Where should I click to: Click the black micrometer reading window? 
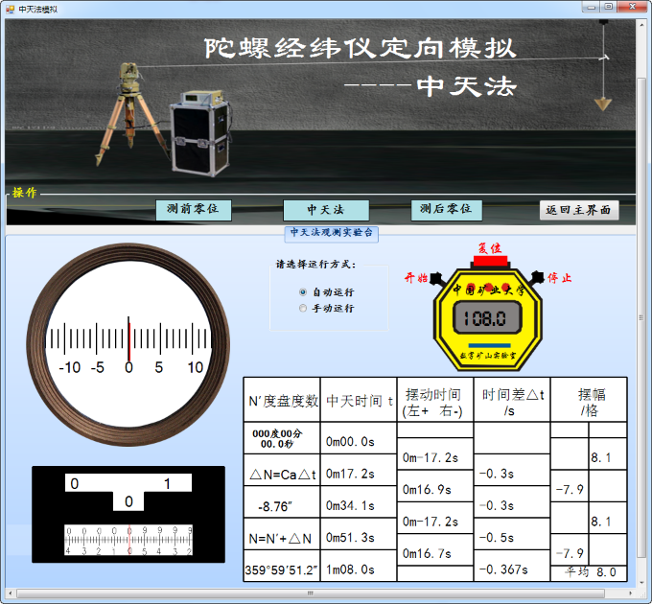point(128,514)
